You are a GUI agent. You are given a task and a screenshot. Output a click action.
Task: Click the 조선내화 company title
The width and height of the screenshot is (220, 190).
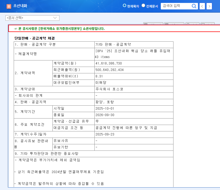click(x=20, y=6)
